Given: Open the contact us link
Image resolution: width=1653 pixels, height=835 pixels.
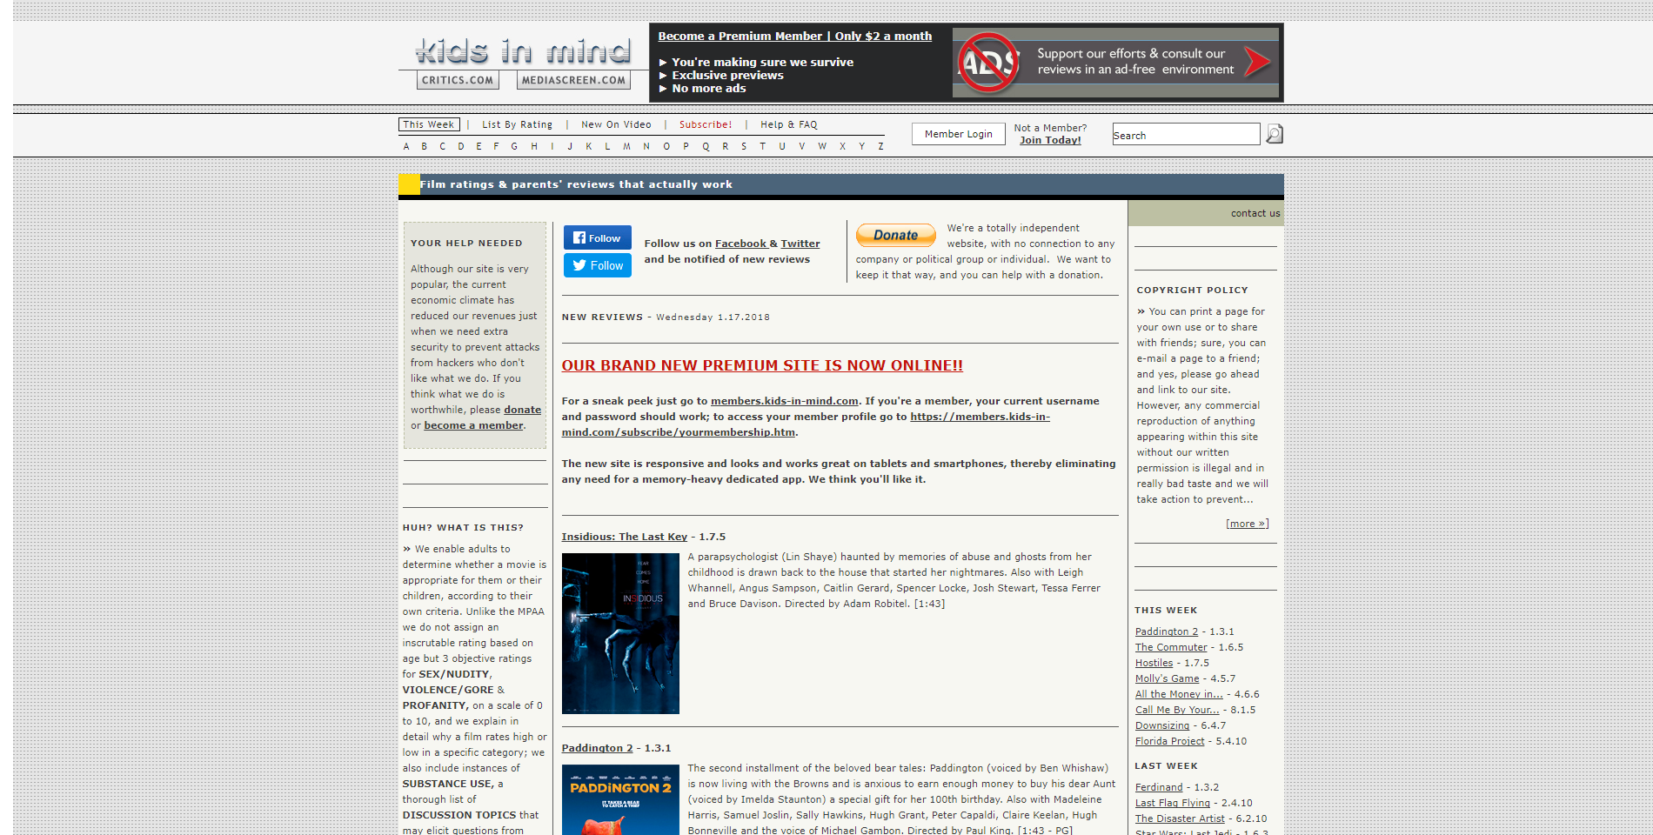Looking at the screenshot, I should (x=1255, y=213).
